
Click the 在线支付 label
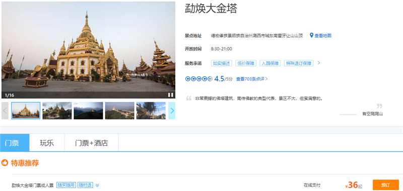[x=312, y=185]
